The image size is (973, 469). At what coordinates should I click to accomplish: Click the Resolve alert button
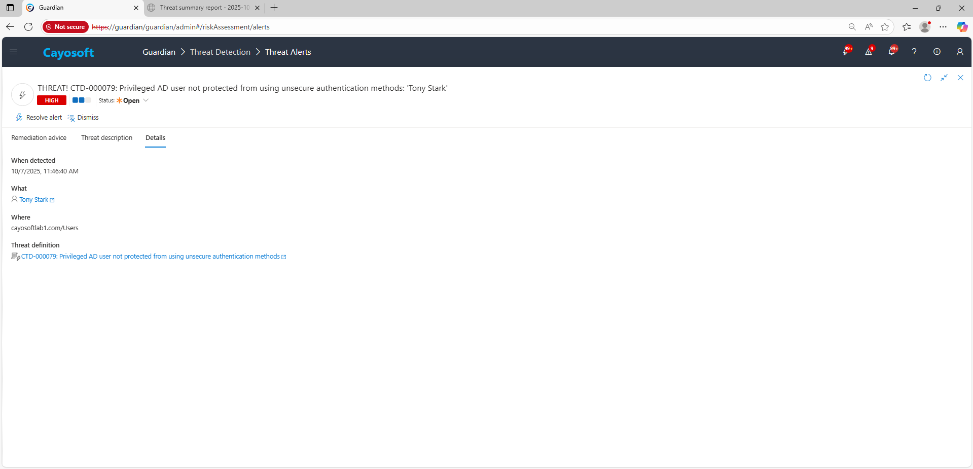(39, 118)
